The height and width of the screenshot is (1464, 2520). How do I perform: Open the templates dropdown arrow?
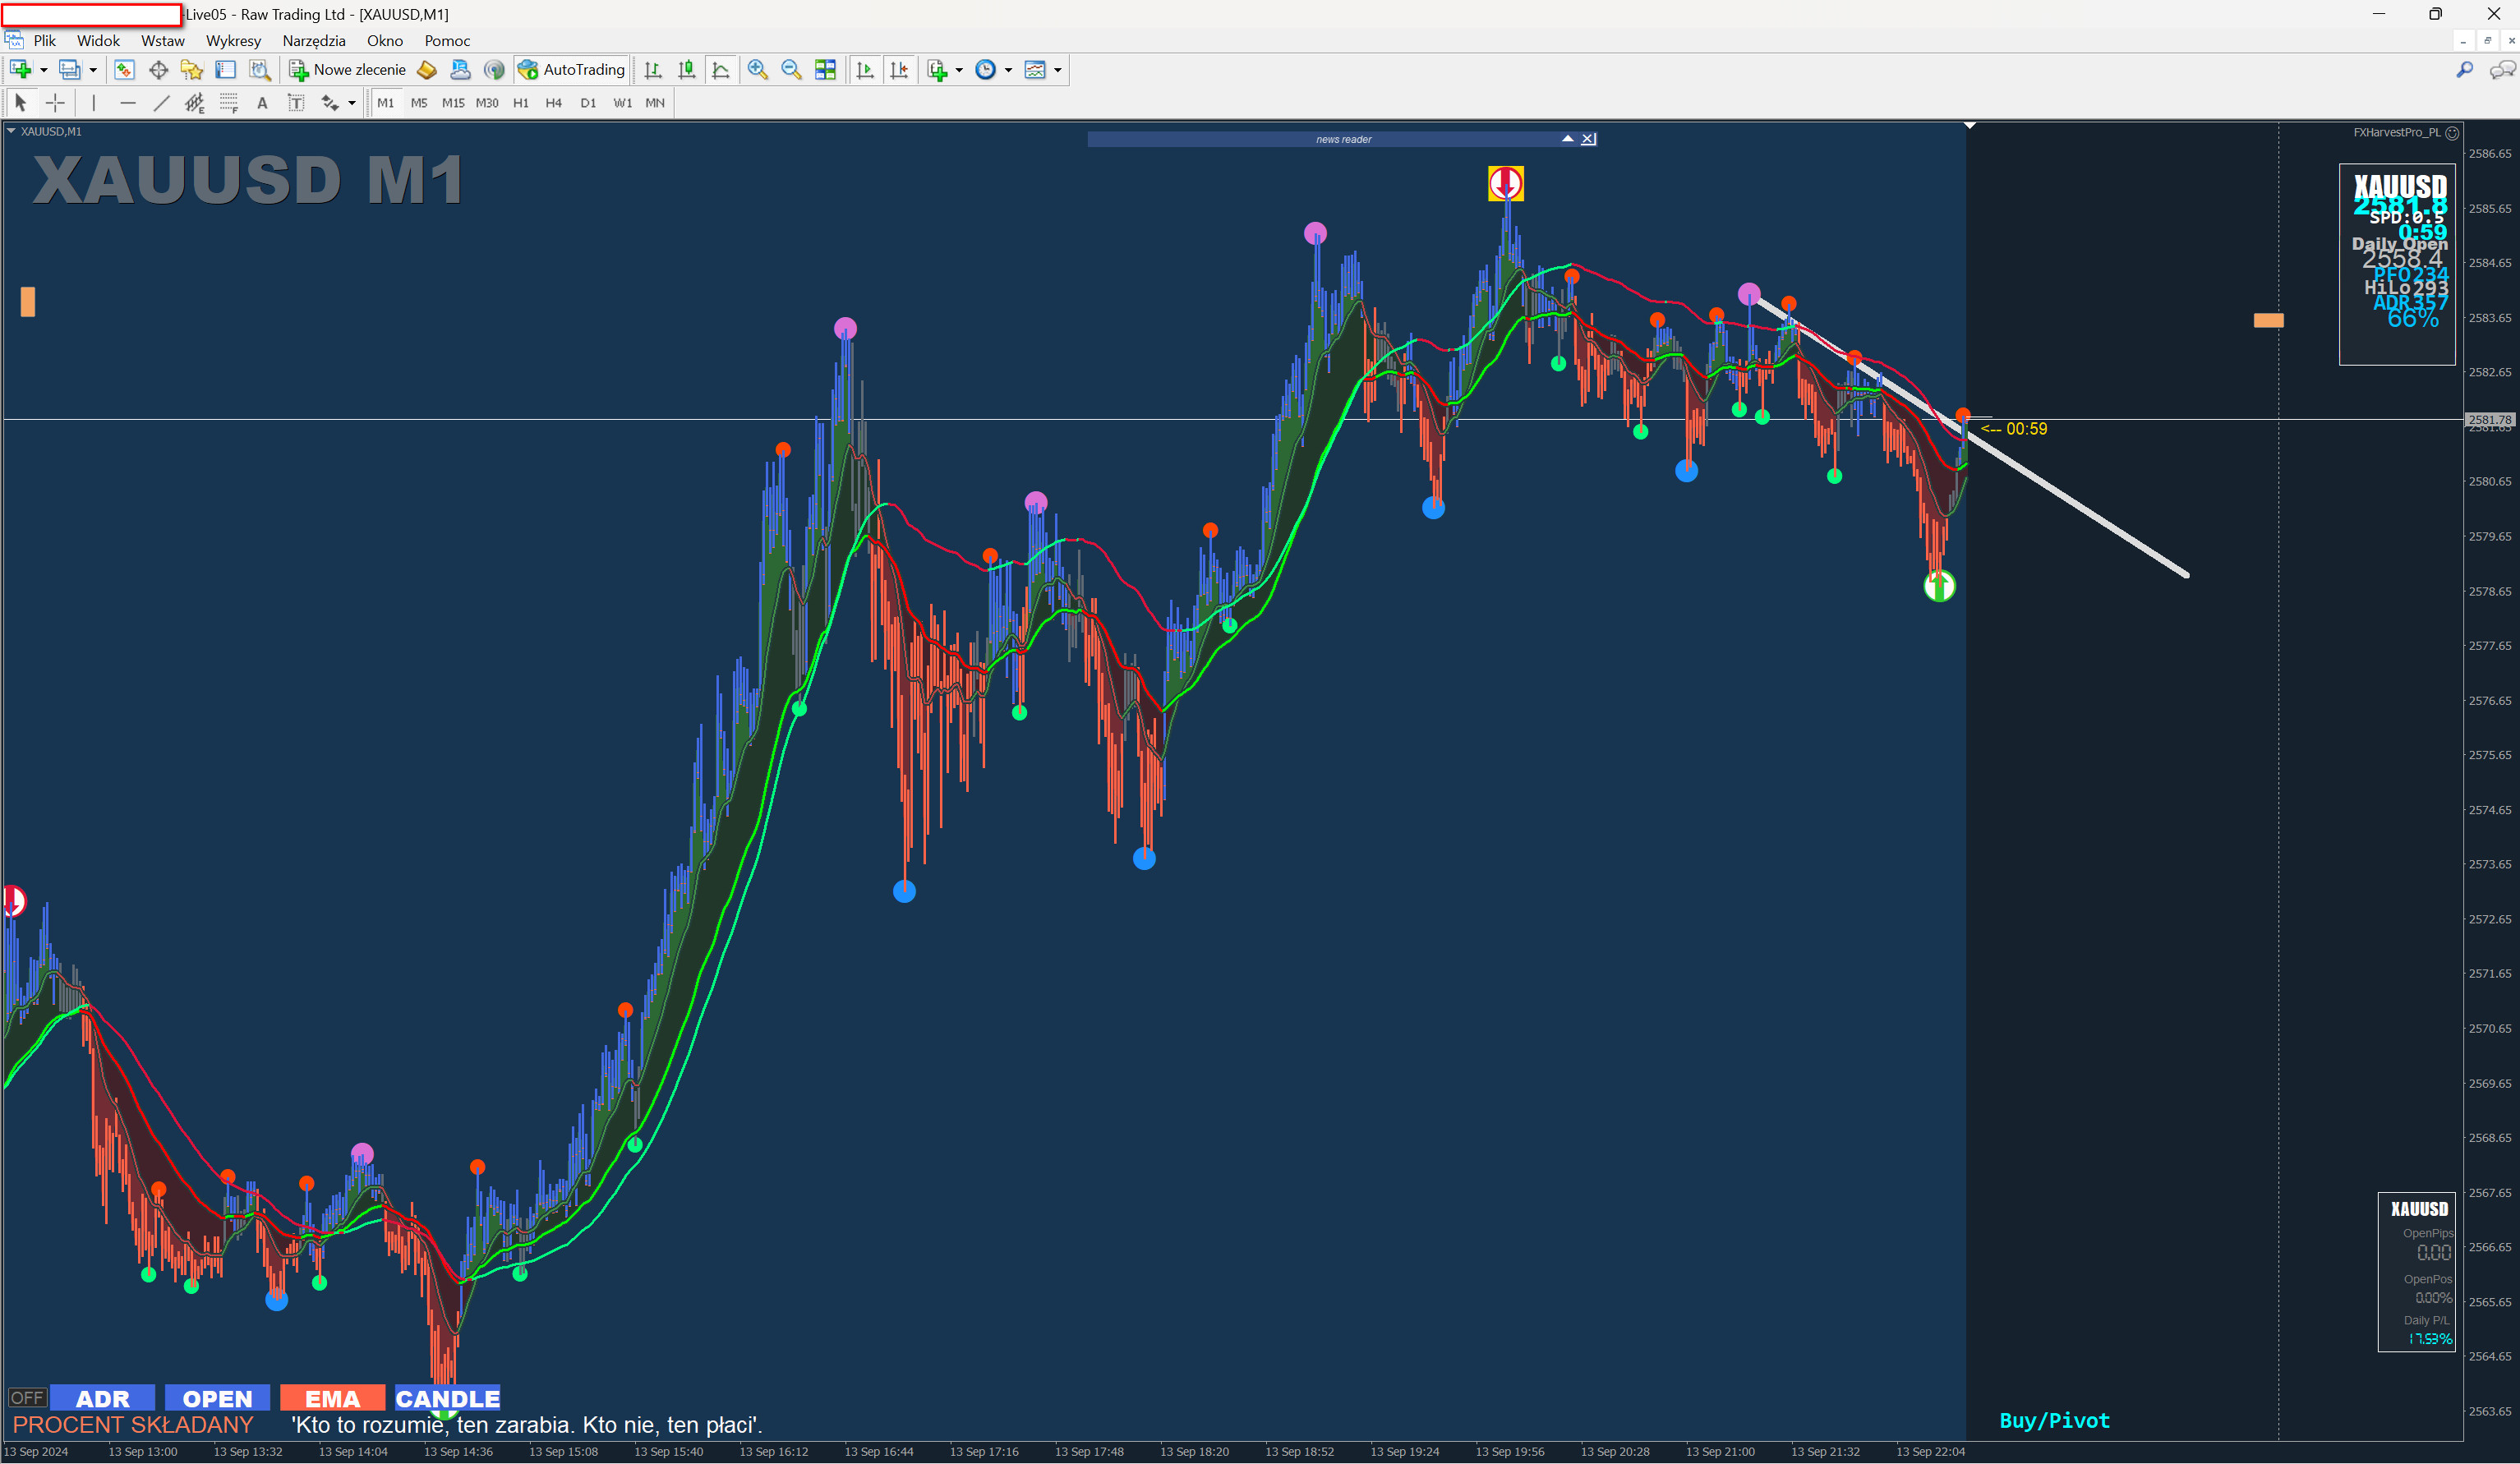coord(1058,70)
